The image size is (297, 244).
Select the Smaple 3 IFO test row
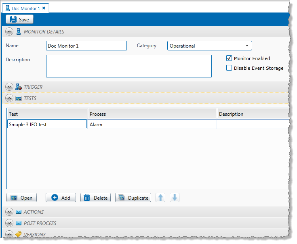coord(47,125)
